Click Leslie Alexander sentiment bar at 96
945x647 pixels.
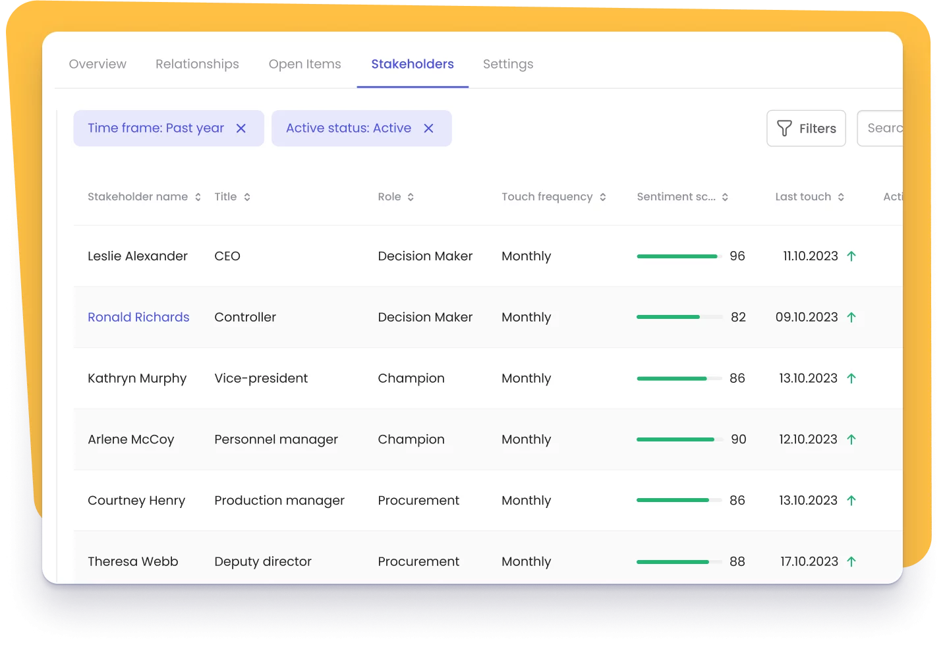click(x=679, y=256)
